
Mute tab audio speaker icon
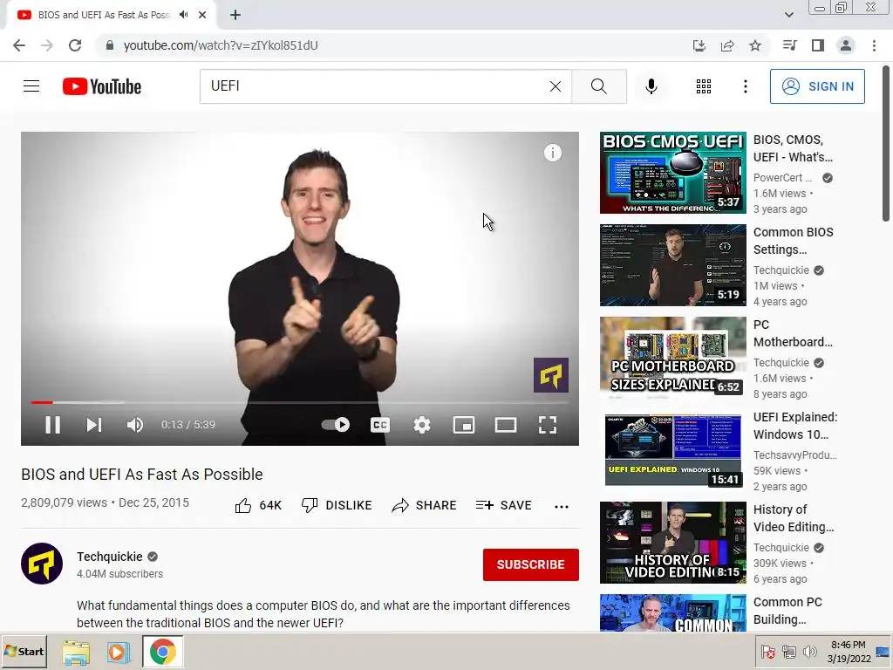click(x=183, y=15)
